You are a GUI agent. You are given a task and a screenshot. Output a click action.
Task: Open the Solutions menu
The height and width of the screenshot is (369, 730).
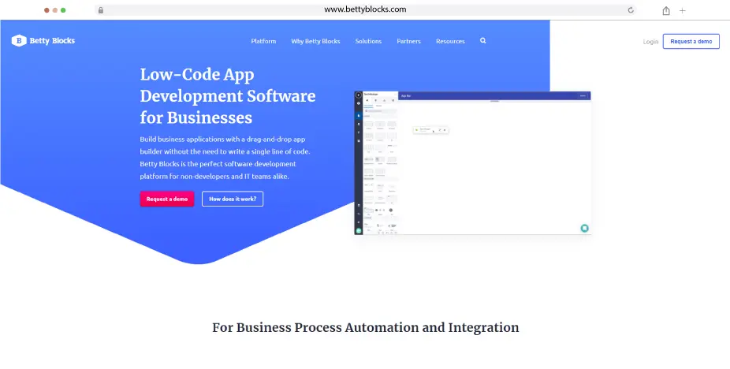tap(368, 41)
